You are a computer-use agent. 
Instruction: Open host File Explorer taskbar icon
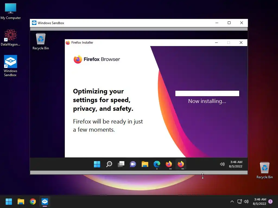(x=21, y=201)
